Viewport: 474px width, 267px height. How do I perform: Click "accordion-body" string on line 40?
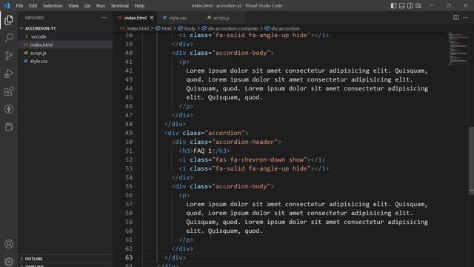pos(241,53)
